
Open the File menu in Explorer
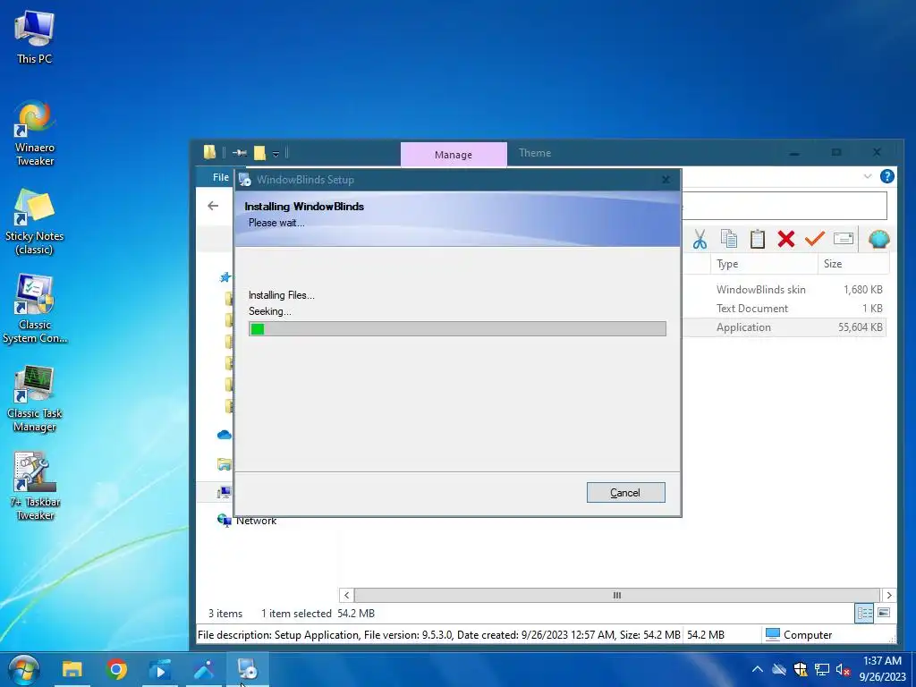coord(221,177)
